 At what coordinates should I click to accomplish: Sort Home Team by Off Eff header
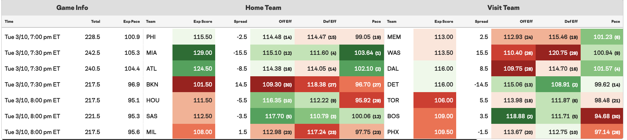pyautogui.click(x=285, y=21)
